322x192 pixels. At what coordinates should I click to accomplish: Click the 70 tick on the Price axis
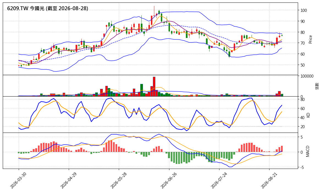pyautogui.click(x=302, y=43)
